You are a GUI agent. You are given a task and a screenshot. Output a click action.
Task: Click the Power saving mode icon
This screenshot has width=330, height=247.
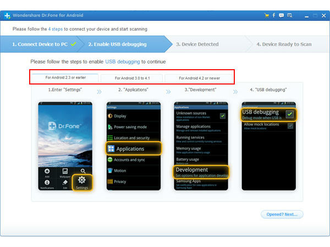coord(110,127)
